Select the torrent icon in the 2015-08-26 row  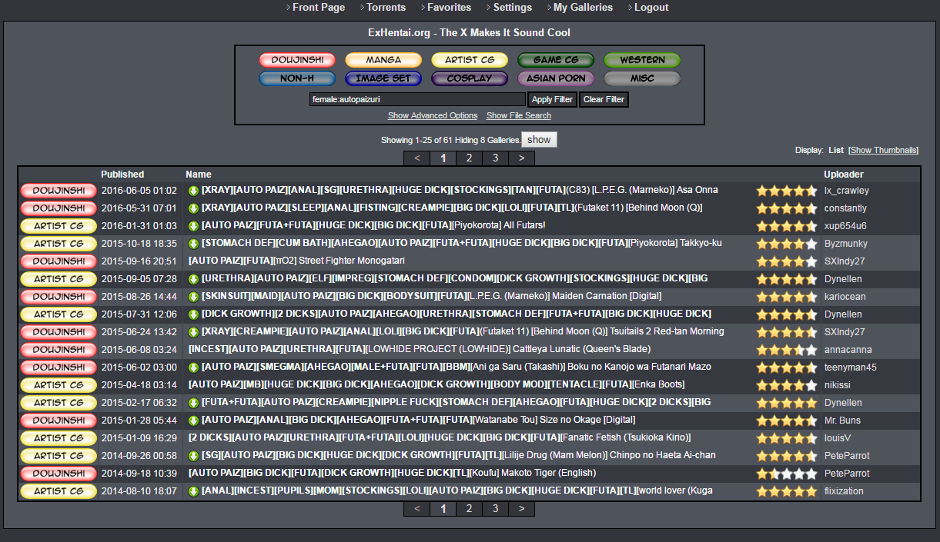pyautogui.click(x=194, y=297)
